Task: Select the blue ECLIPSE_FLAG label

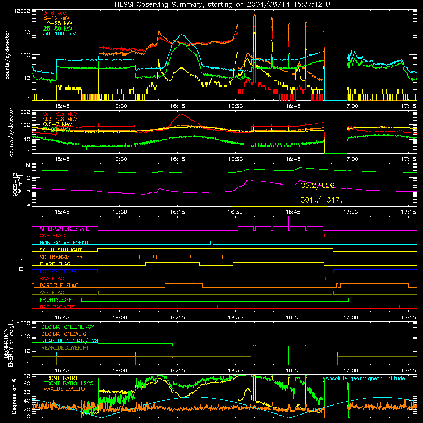Action: coord(58,271)
